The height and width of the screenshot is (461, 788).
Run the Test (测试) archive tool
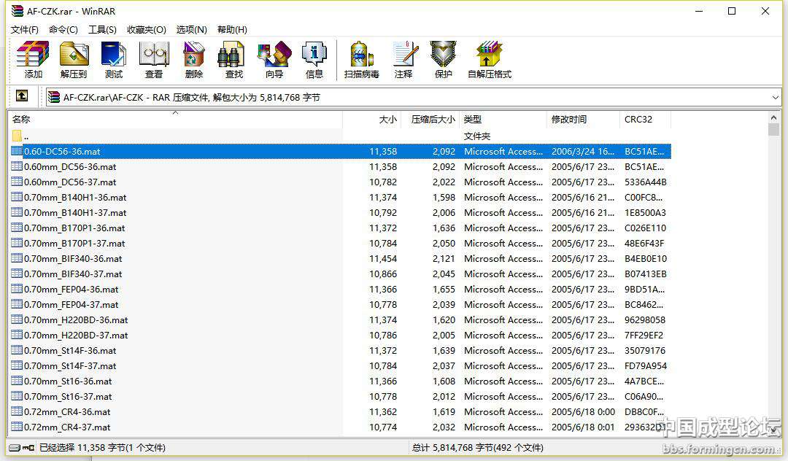coord(114,58)
